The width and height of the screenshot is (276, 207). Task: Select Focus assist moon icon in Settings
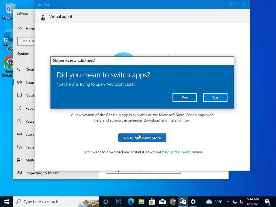tap(19, 108)
